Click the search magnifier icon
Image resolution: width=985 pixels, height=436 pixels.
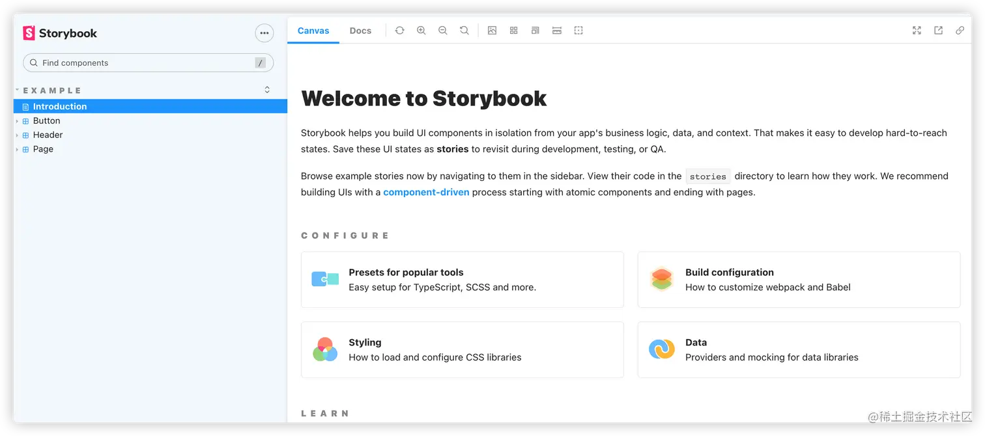point(34,63)
